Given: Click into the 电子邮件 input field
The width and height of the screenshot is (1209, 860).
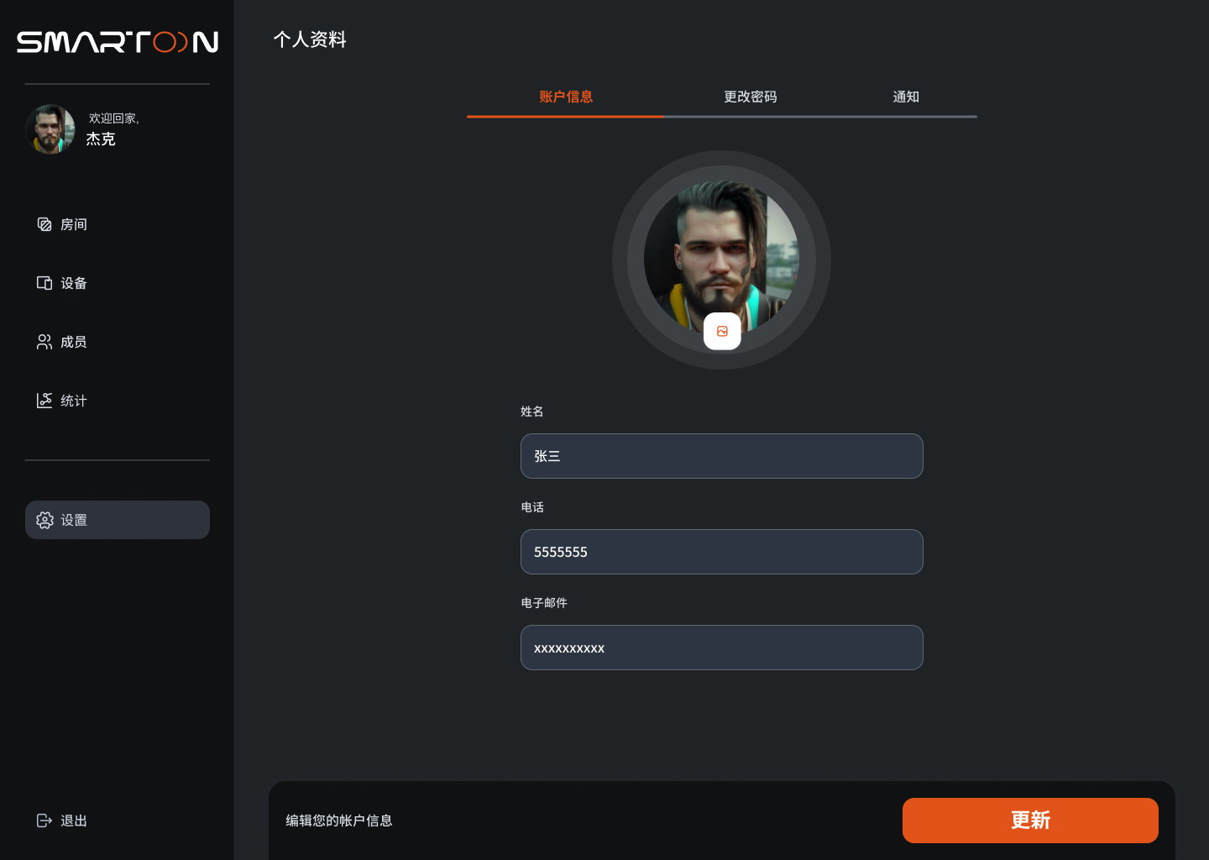Looking at the screenshot, I should (721, 648).
